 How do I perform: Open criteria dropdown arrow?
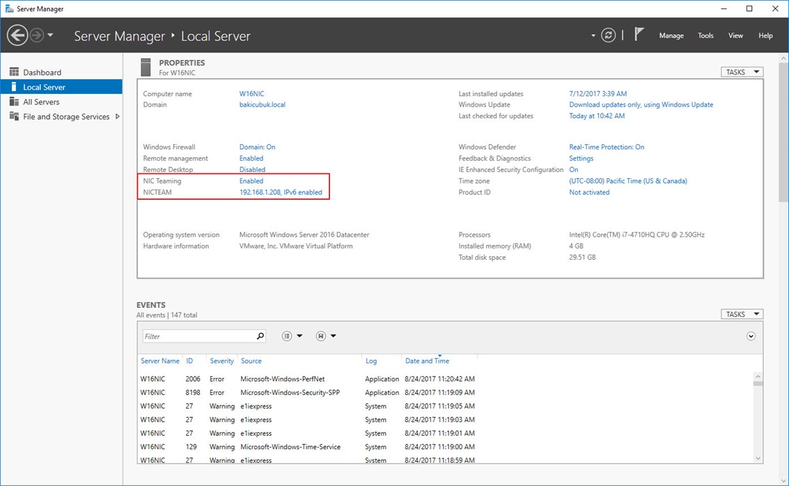coord(299,336)
